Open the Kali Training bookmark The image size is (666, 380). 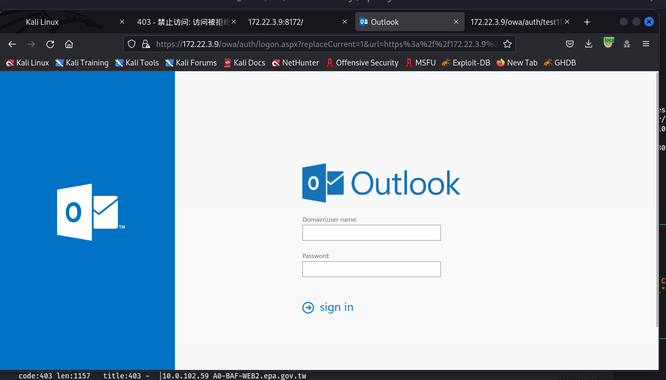[82, 63]
